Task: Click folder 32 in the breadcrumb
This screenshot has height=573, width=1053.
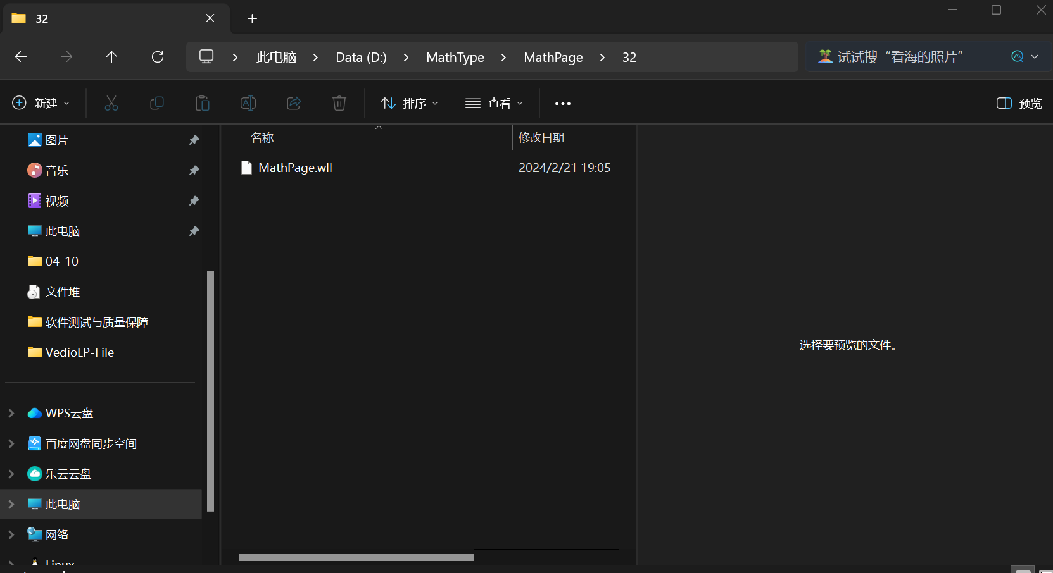Action: [629, 57]
